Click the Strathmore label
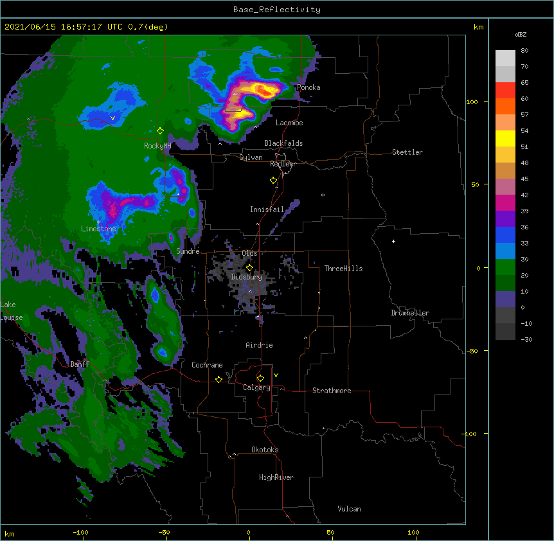Screen dimensions: 554x541 click(332, 391)
